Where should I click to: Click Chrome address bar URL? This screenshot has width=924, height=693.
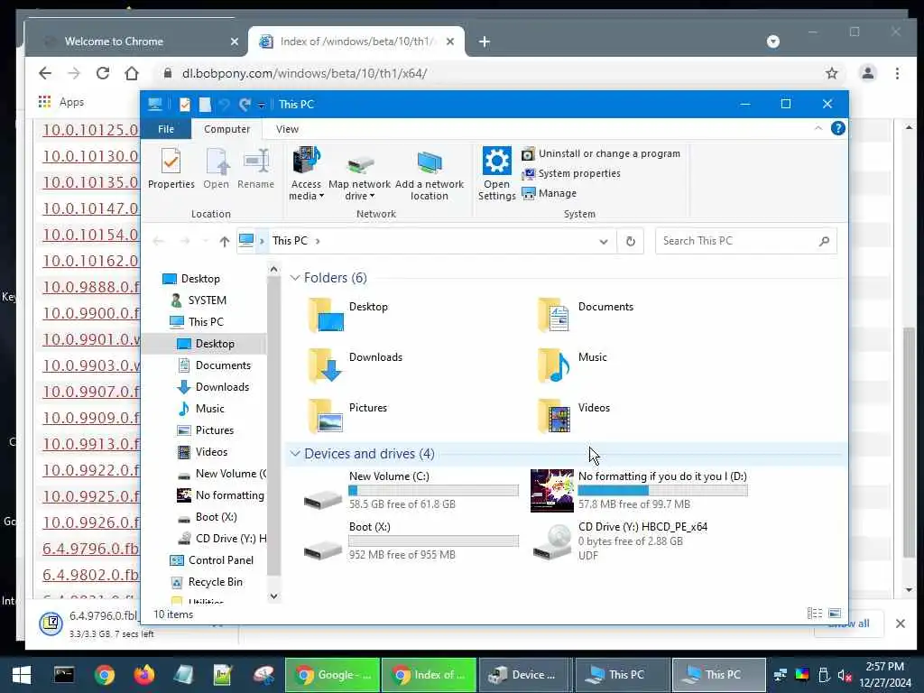pyautogui.click(x=304, y=74)
